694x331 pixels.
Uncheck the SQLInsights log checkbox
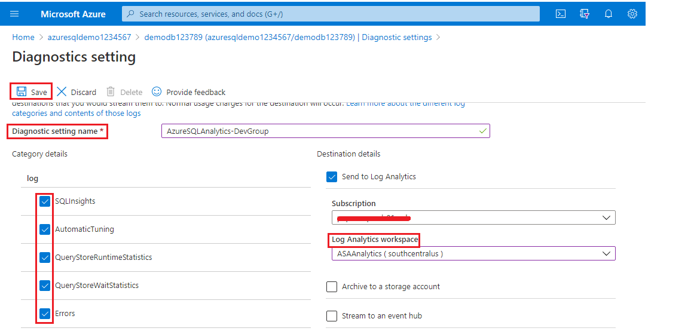coord(45,201)
